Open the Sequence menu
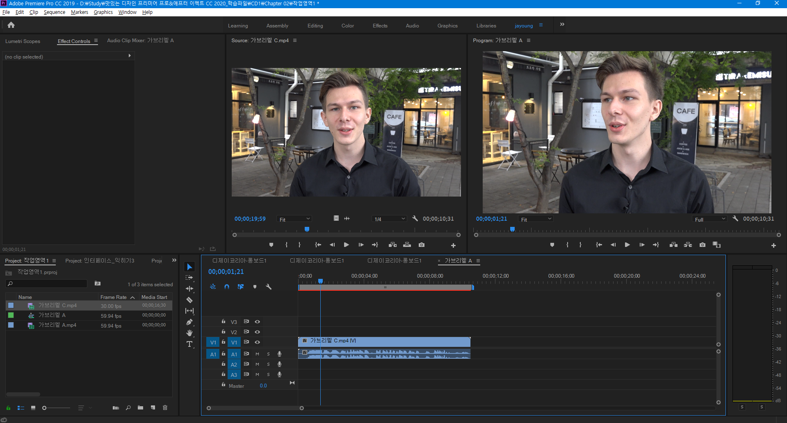Image resolution: width=787 pixels, height=423 pixels. coord(55,12)
